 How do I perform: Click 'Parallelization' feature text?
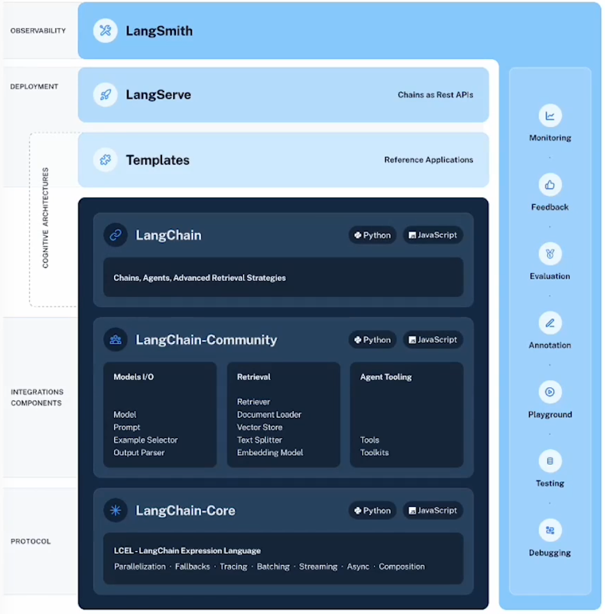coord(140,567)
